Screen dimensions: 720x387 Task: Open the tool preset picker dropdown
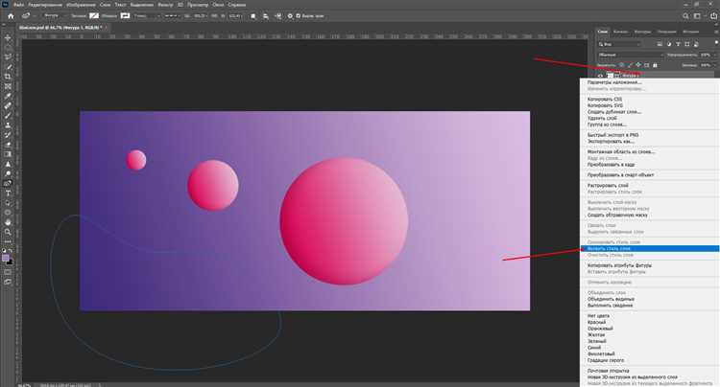pyautogui.click(x=29, y=16)
